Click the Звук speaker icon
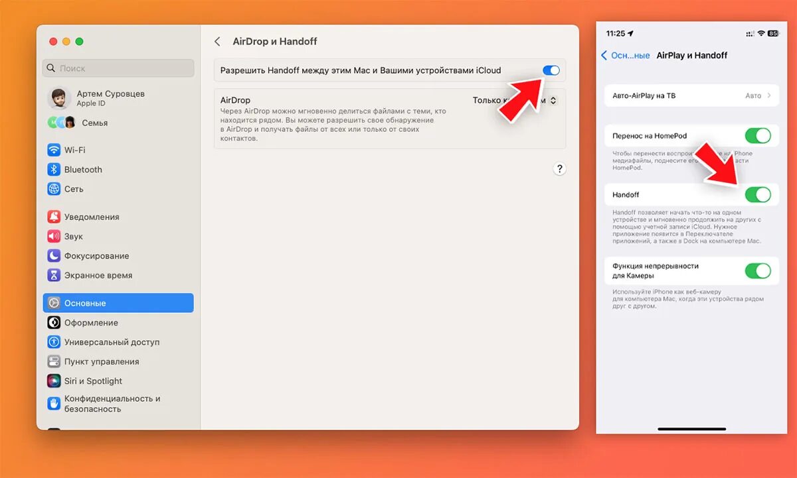 pyautogui.click(x=54, y=236)
